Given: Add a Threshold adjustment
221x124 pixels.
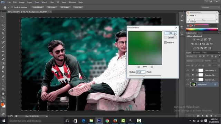Looking at the screenshot, I should [202, 48].
